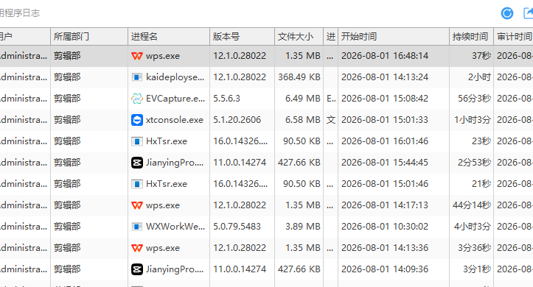The width and height of the screenshot is (533, 287).
Task: Click 剪辑部 in xtconsole.exe row
Action: coord(67,120)
